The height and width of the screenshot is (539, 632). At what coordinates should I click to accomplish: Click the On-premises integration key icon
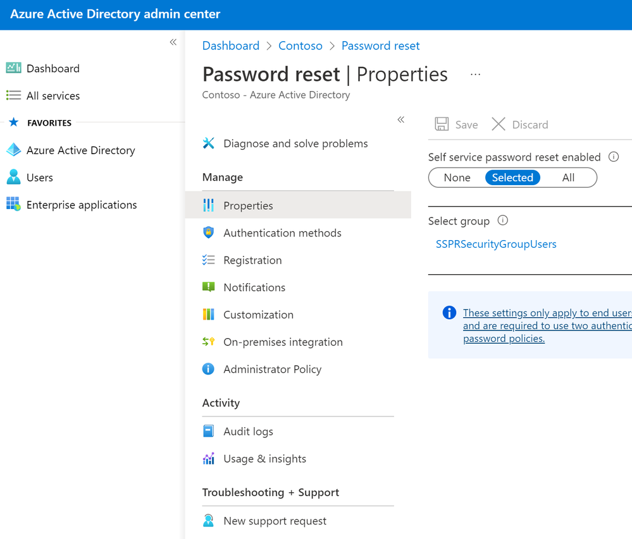click(208, 342)
